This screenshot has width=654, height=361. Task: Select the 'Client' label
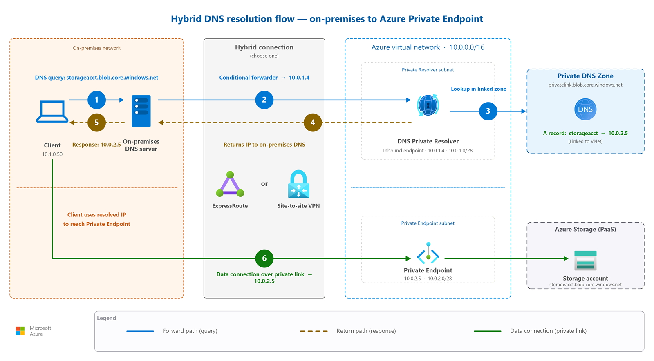(x=52, y=145)
